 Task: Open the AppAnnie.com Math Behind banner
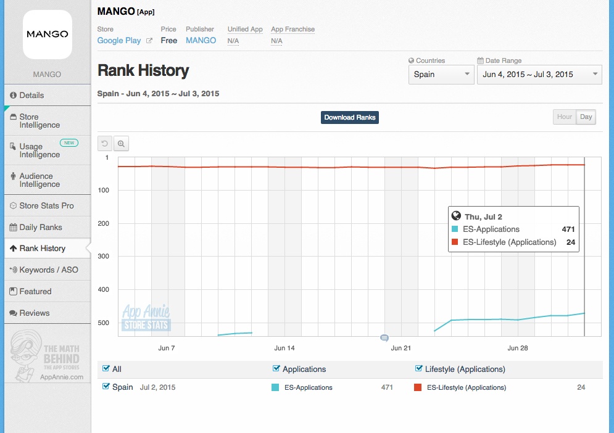pyautogui.click(x=48, y=355)
